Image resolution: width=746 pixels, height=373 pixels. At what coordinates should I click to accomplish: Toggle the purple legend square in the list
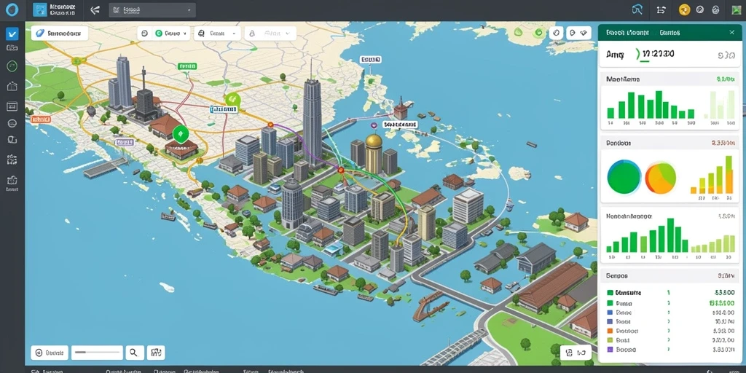[610, 349]
